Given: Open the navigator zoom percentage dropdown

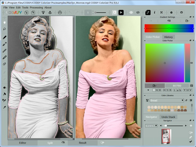Looking at the screenshot, I should [x=151, y=126].
